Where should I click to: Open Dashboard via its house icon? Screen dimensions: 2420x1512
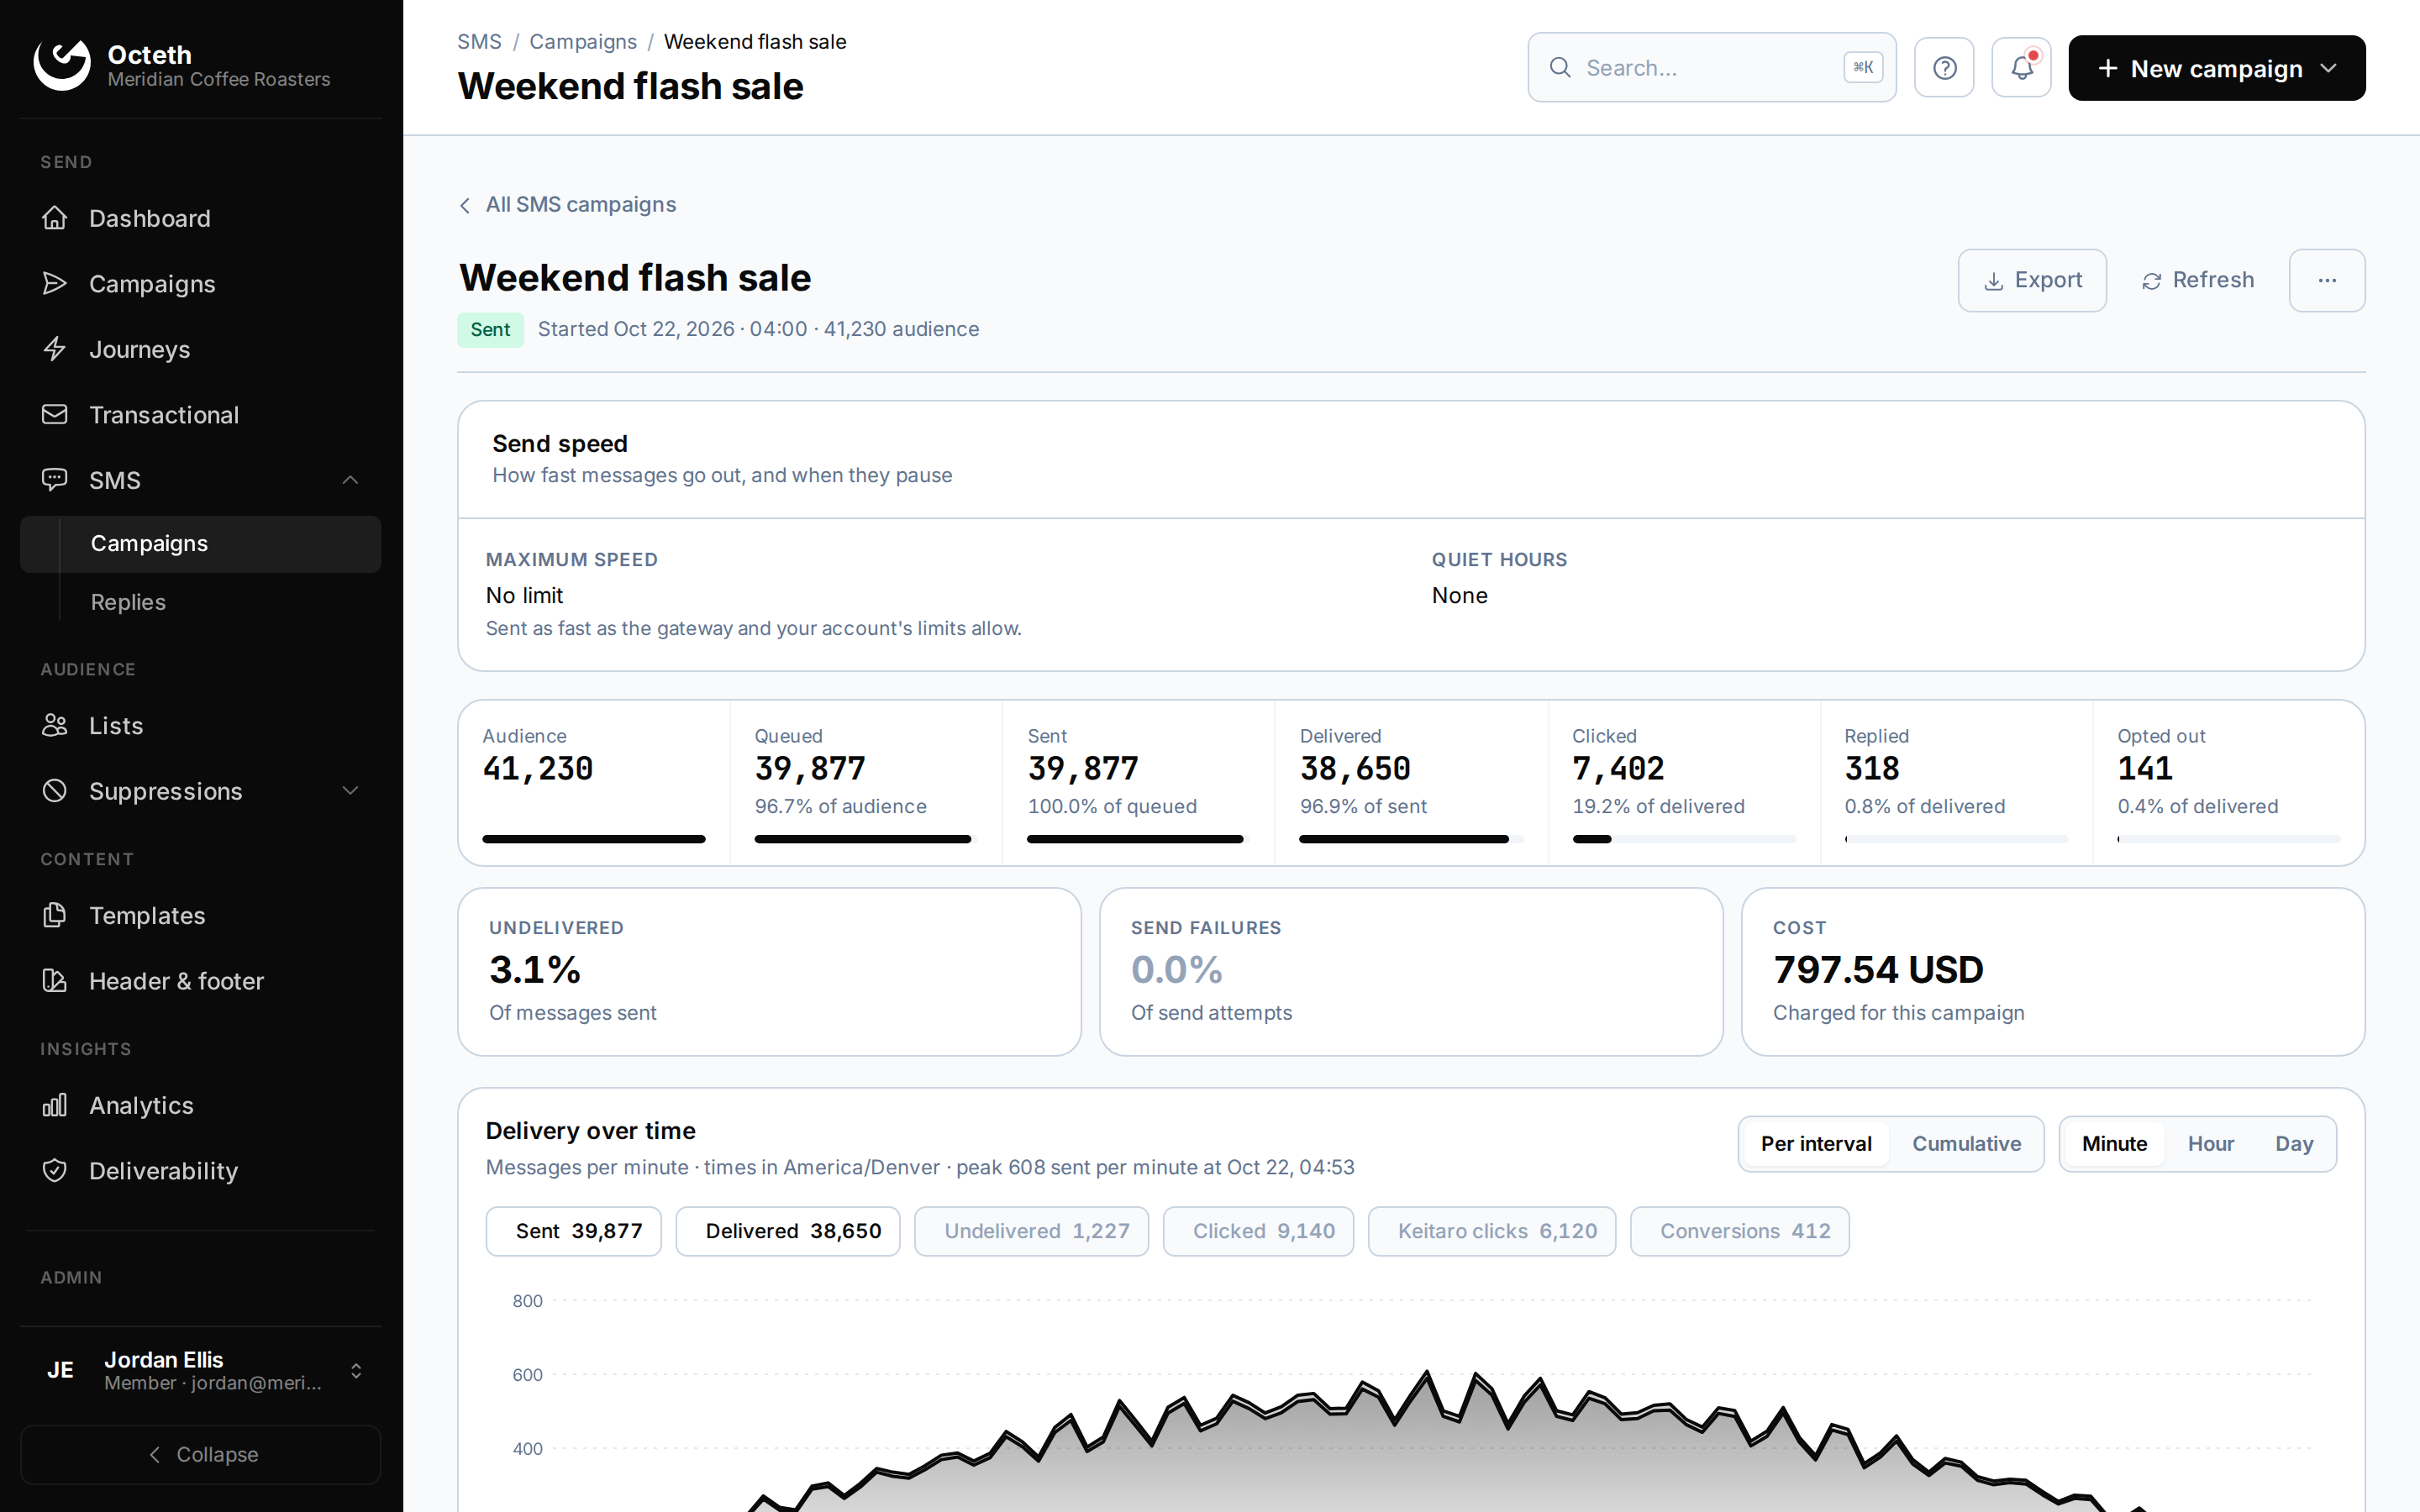tap(55, 218)
